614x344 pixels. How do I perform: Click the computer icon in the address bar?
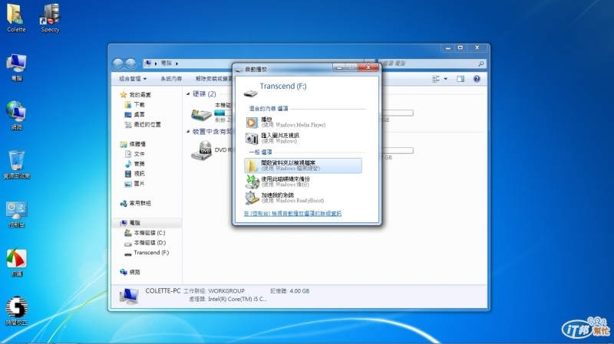147,64
